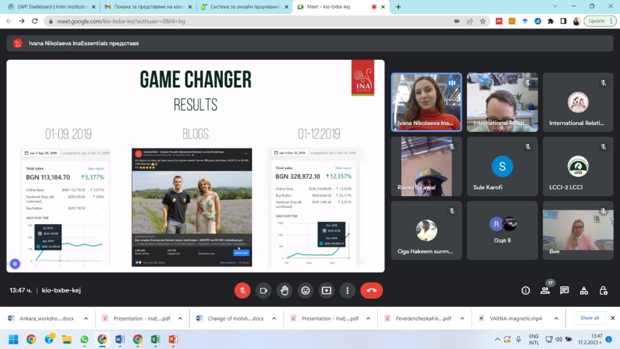This screenshot has width=620, height=349.
Task: Switch to the 'Система за онлайн проучвания' tab
Action: click(x=245, y=7)
